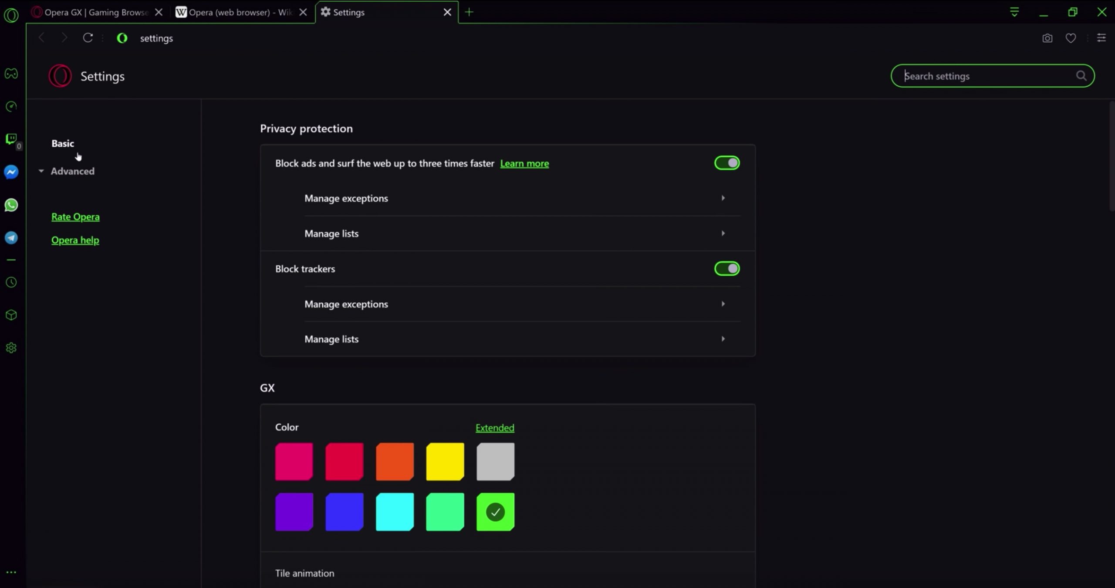1115x588 pixels.
Task: Click Learn more about ad blocking
Action: click(x=524, y=163)
